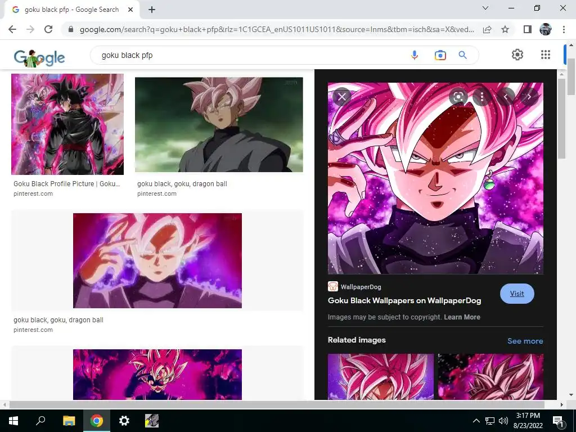Open second related image thumbnail
576x432 pixels.
[490, 376]
